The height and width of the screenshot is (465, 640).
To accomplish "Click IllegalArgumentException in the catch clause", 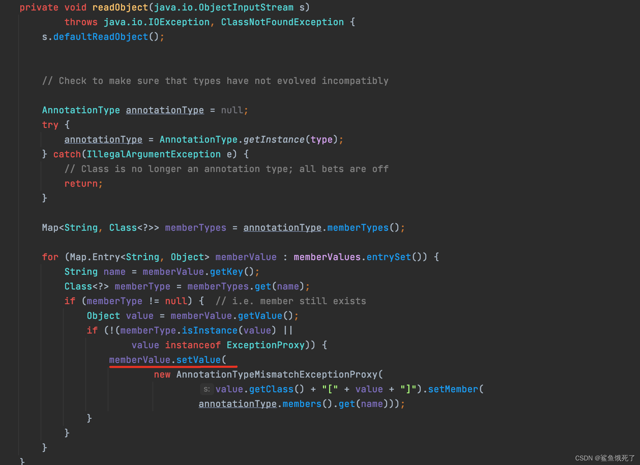I will pyautogui.click(x=154, y=154).
